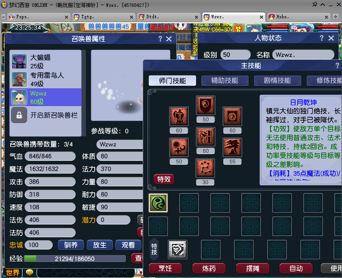Select the skill icon labeled 50 at top

pyautogui.click(x=206, y=105)
